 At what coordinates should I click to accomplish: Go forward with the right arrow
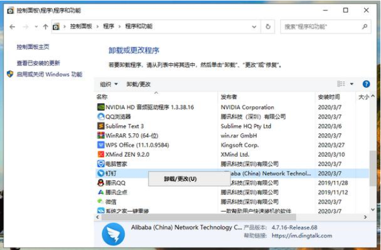pos(26,27)
